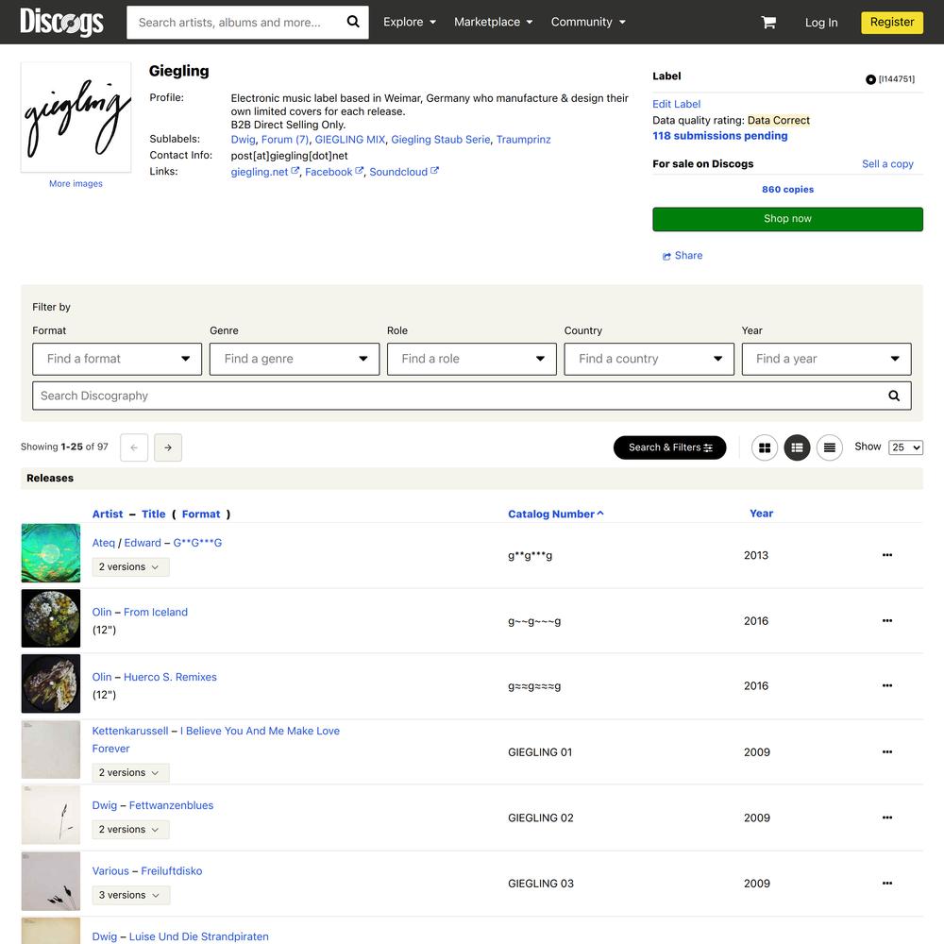Open the GIEGLING MIX sublabel
The image size is (944, 944).
pos(350,139)
